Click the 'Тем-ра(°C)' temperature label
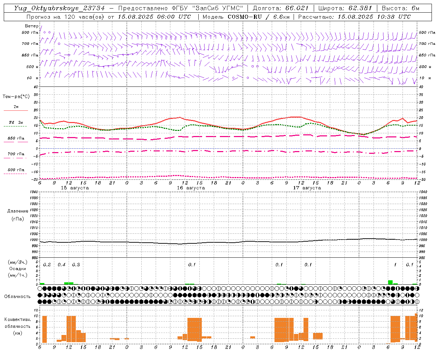 coord(16,97)
